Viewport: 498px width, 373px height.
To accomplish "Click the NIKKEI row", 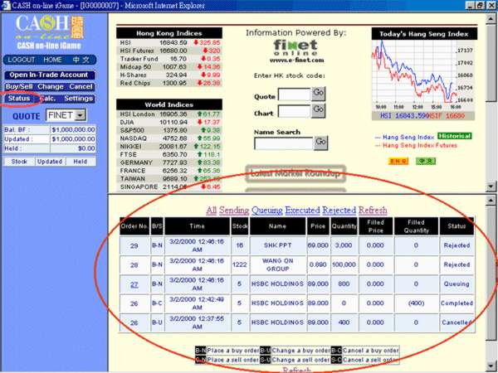I will pos(170,147).
